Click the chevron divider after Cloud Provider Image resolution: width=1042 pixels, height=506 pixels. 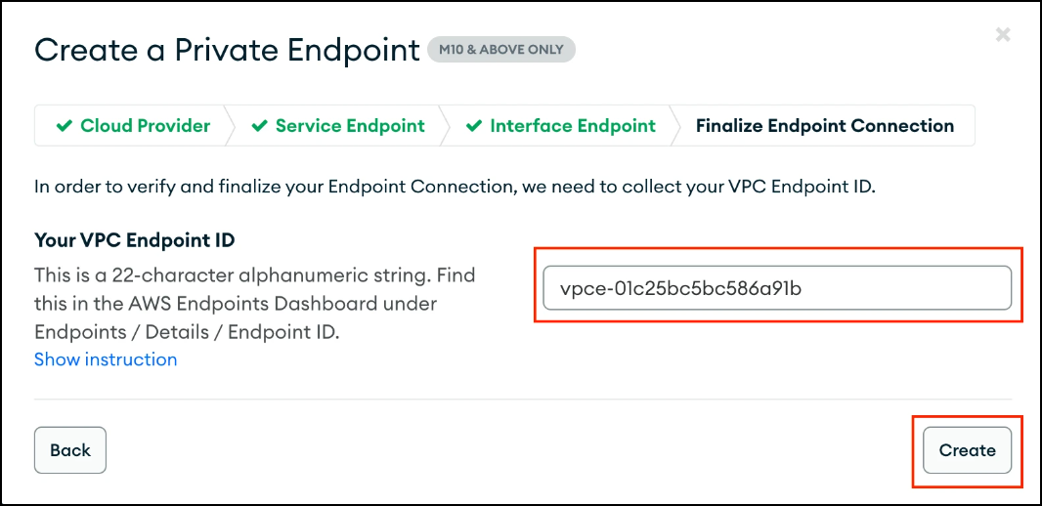(x=230, y=126)
